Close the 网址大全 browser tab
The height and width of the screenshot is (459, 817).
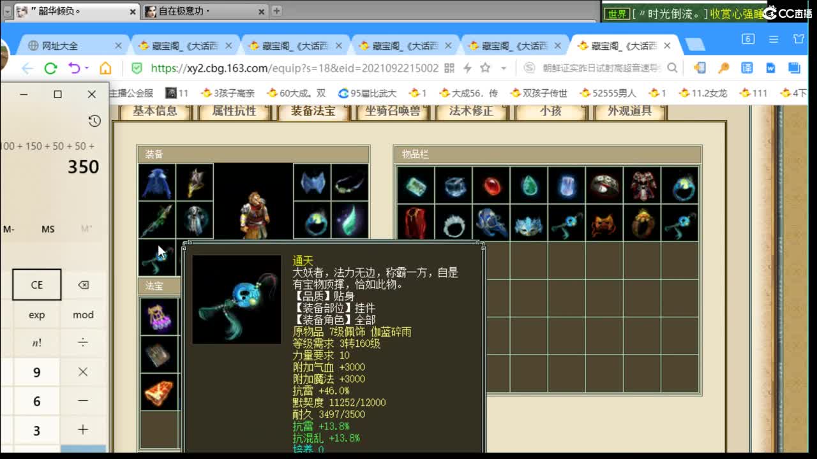tap(118, 45)
